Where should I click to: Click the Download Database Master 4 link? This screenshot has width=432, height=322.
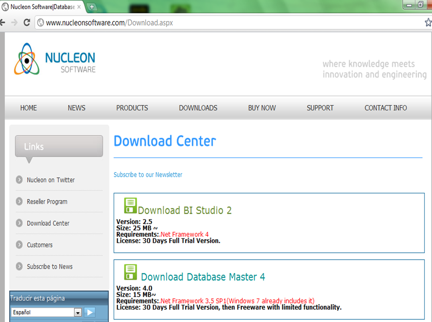[203, 277]
